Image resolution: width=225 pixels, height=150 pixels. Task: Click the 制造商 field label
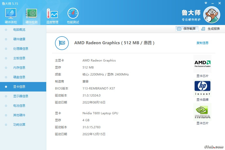[59, 81]
